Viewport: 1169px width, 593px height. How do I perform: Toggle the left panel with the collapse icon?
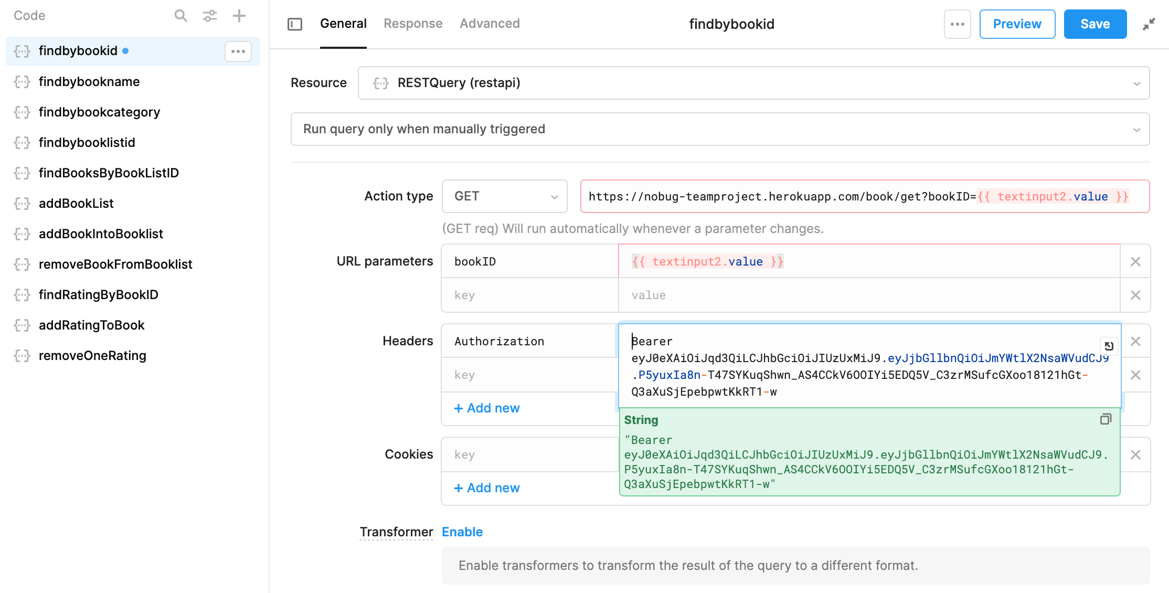coord(295,24)
